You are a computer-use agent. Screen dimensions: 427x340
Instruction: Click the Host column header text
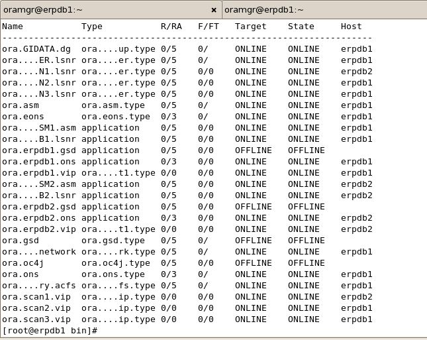351,27
